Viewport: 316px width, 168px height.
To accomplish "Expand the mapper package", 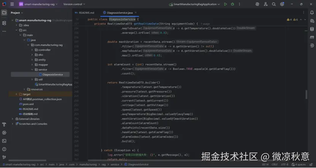I will (32, 65).
